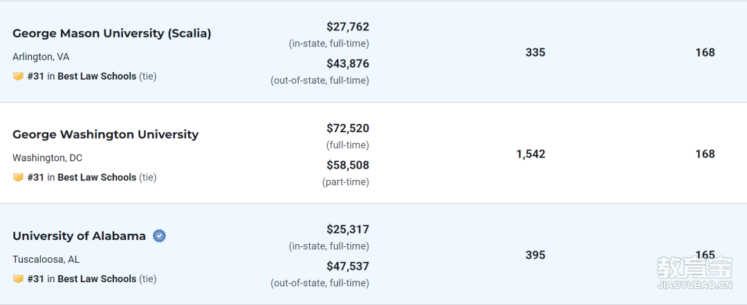The height and width of the screenshot is (305, 747).
Task: Open Best Law Schools link under Alabama
Action: [97, 279]
